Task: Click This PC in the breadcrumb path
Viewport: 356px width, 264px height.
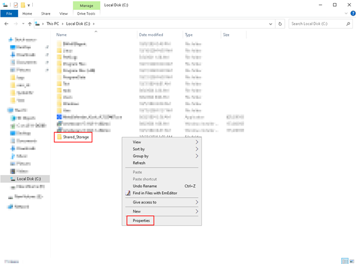Action: coord(53,24)
